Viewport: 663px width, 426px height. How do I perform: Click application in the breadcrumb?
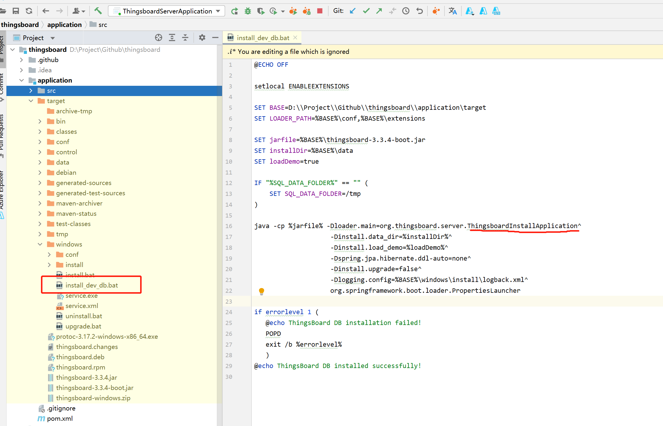point(64,25)
